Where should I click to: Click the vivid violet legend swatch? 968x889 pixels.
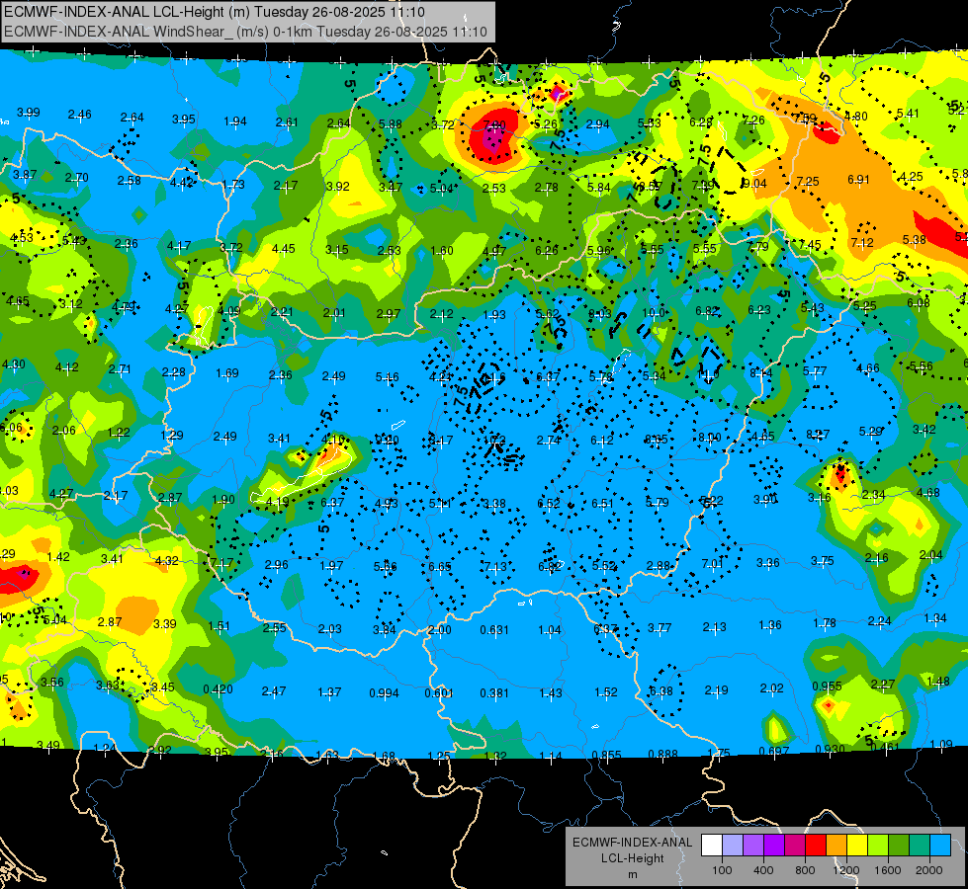tap(774, 846)
